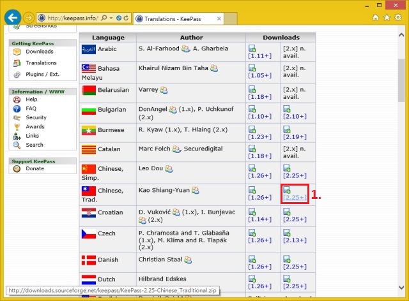Click the Burmese 1.23+ download icon
This screenshot has width=409, height=301.
pyautogui.click(x=252, y=129)
